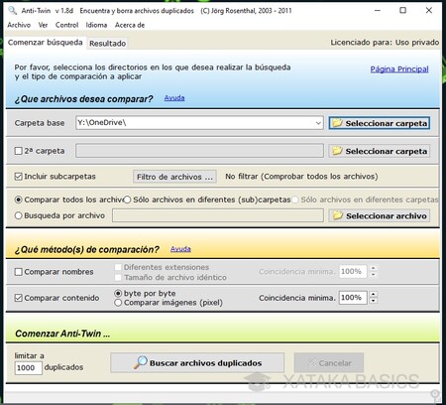Close the Anti-Twin window
Viewport: 446px width, 405px height.
click(x=429, y=10)
